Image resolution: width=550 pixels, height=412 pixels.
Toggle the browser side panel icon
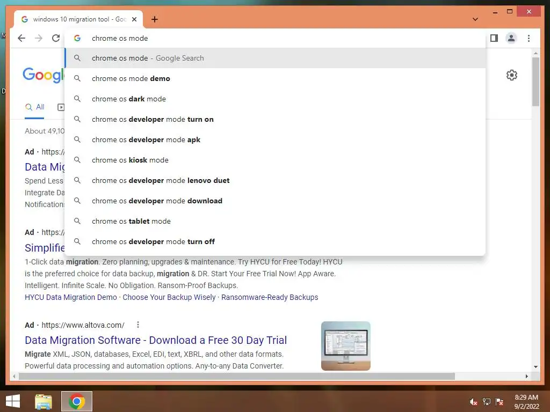(x=494, y=38)
